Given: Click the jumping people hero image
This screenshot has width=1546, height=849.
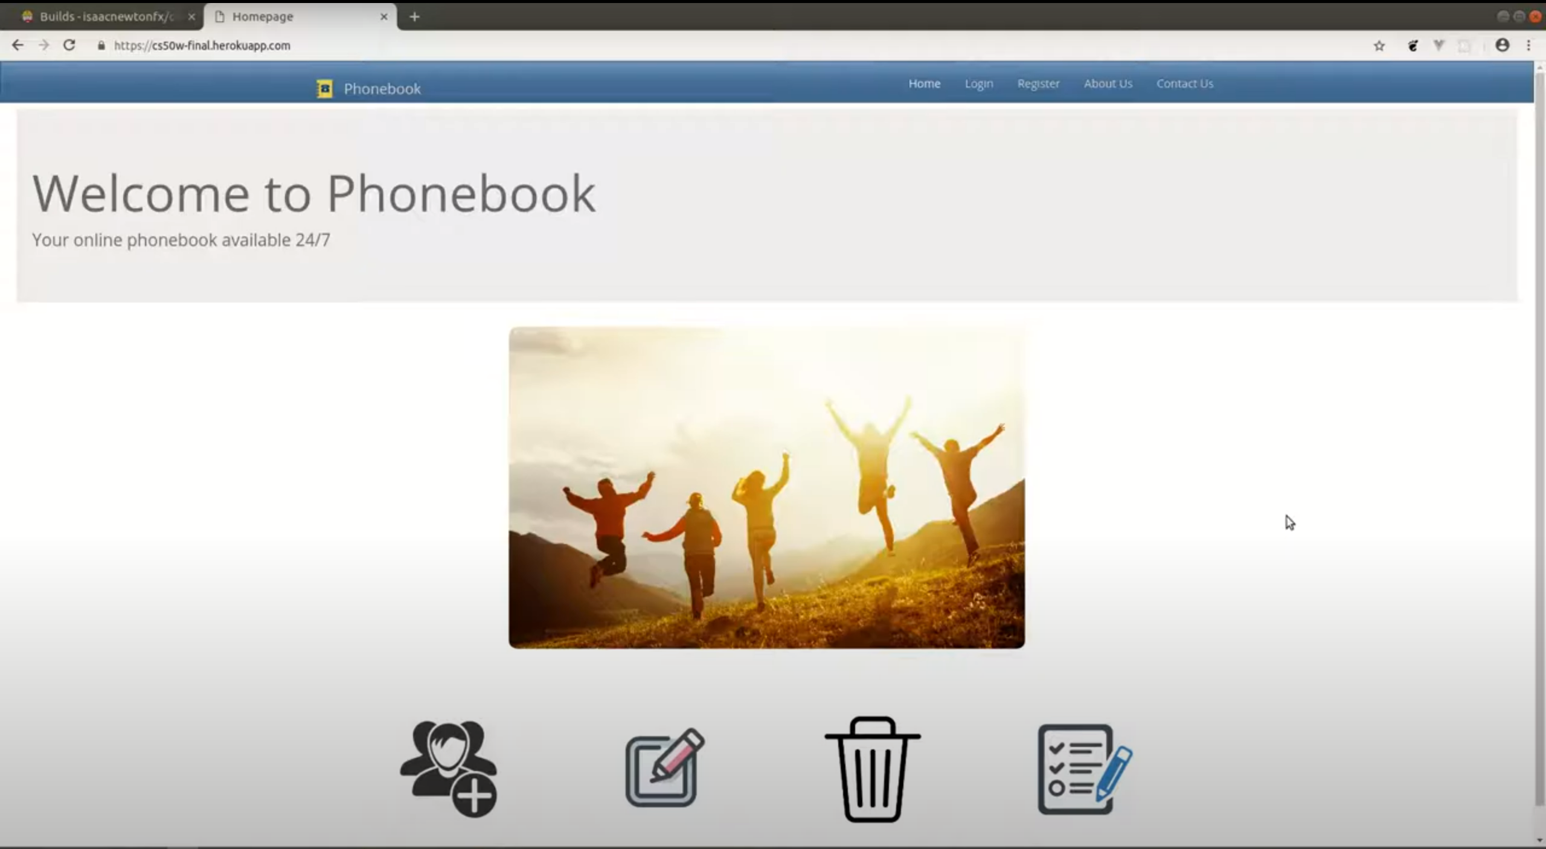Looking at the screenshot, I should tap(766, 487).
